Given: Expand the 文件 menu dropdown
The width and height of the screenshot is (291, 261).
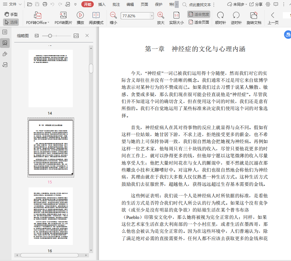Looking at the screenshot, I should tap(20, 4).
